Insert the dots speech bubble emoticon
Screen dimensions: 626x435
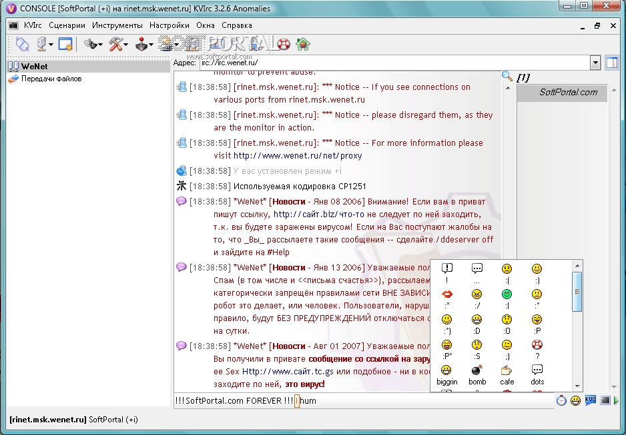coord(537,375)
